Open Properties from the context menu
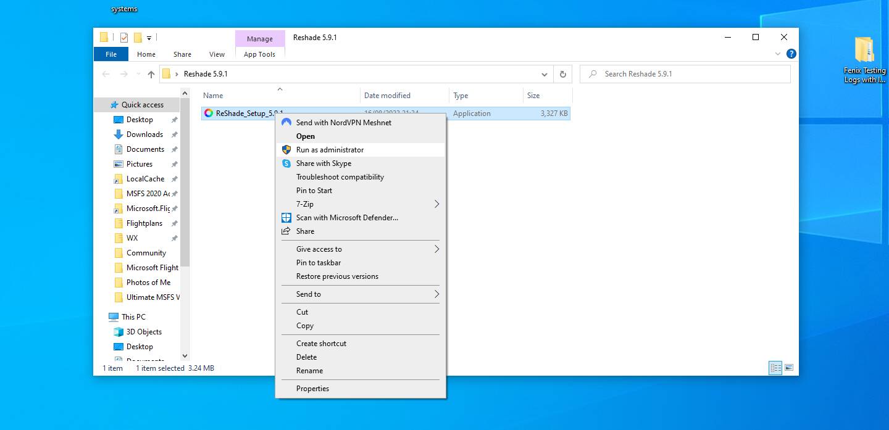The height and width of the screenshot is (430, 889). 361,389
